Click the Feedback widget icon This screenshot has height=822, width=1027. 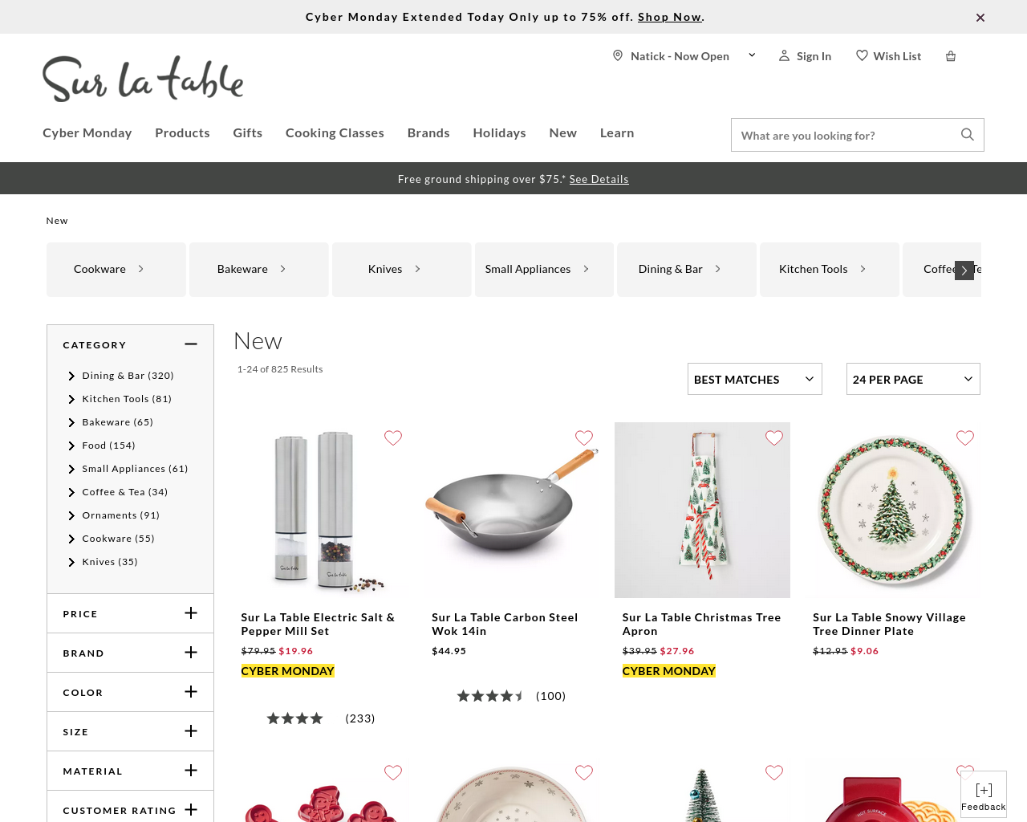coord(984,791)
